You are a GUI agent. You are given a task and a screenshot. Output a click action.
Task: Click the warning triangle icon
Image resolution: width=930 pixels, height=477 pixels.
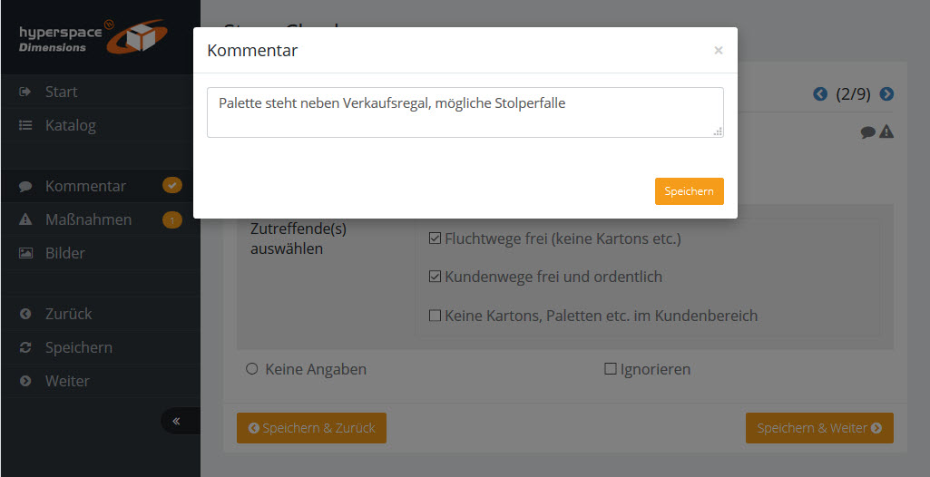tap(886, 132)
